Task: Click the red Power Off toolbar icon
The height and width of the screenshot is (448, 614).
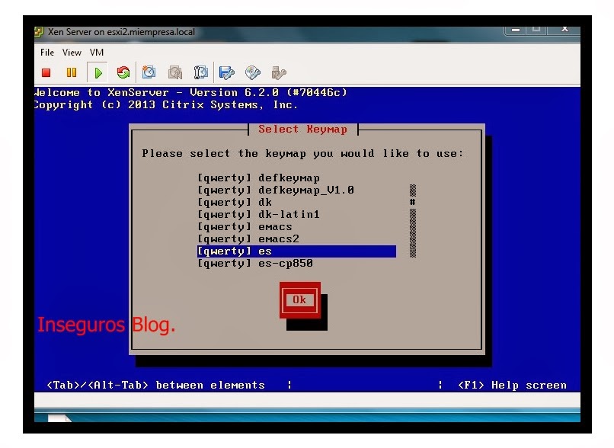Action: (x=46, y=74)
